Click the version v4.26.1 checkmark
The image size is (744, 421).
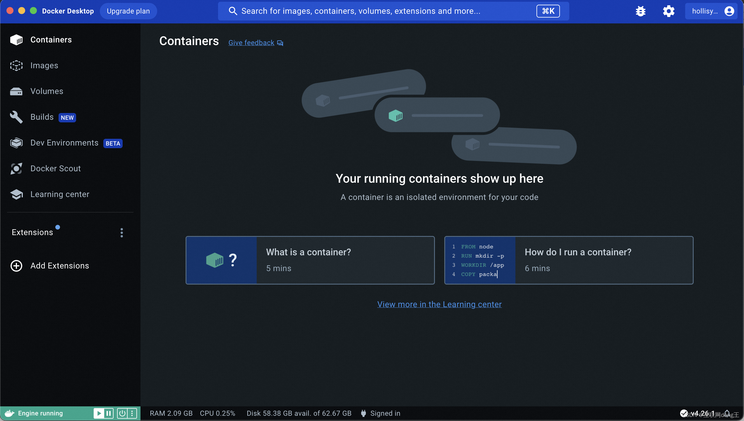(697, 413)
